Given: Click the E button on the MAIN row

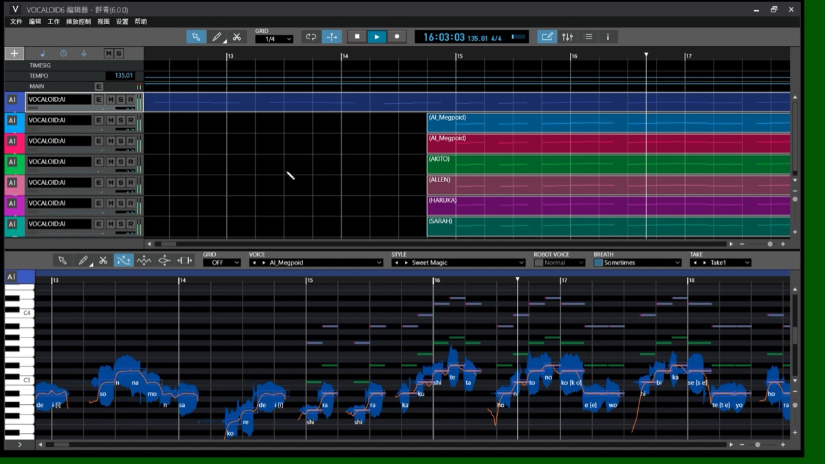Looking at the screenshot, I should [99, 87].
